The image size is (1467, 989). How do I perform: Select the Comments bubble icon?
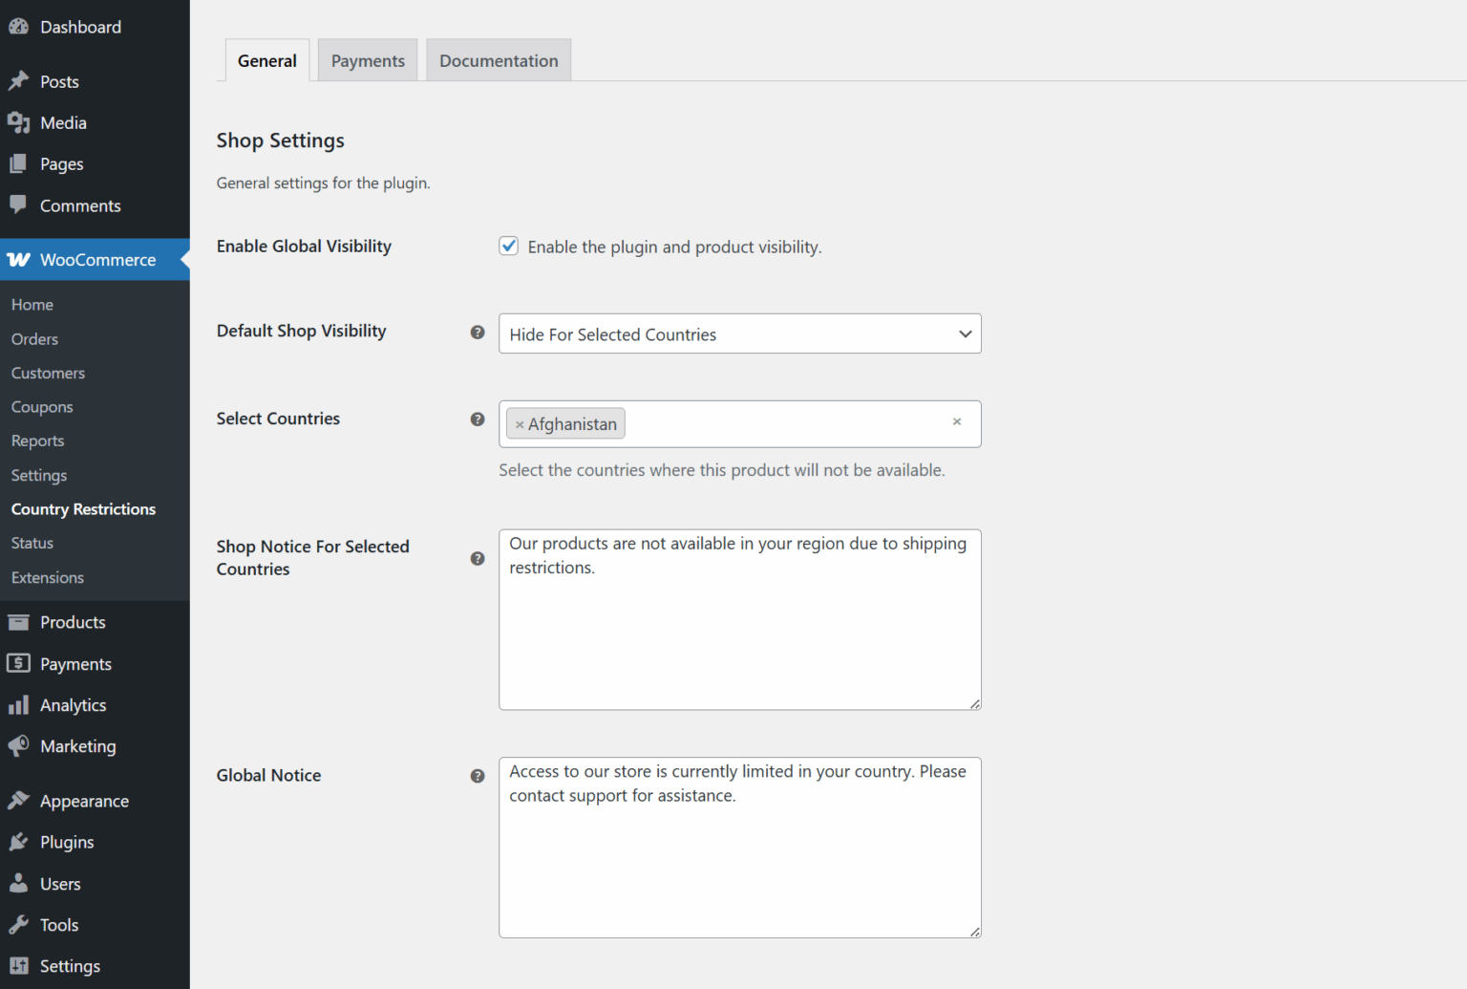[19, 205]
